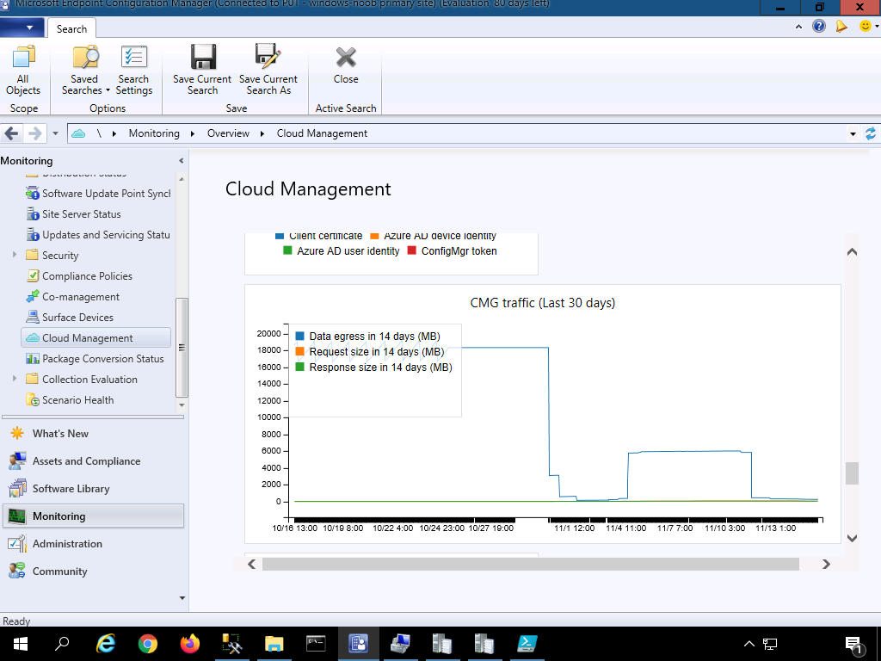881x661 pixels.
Task: Click Monitoring in the breadcrumb path
Action: point(154,133)
